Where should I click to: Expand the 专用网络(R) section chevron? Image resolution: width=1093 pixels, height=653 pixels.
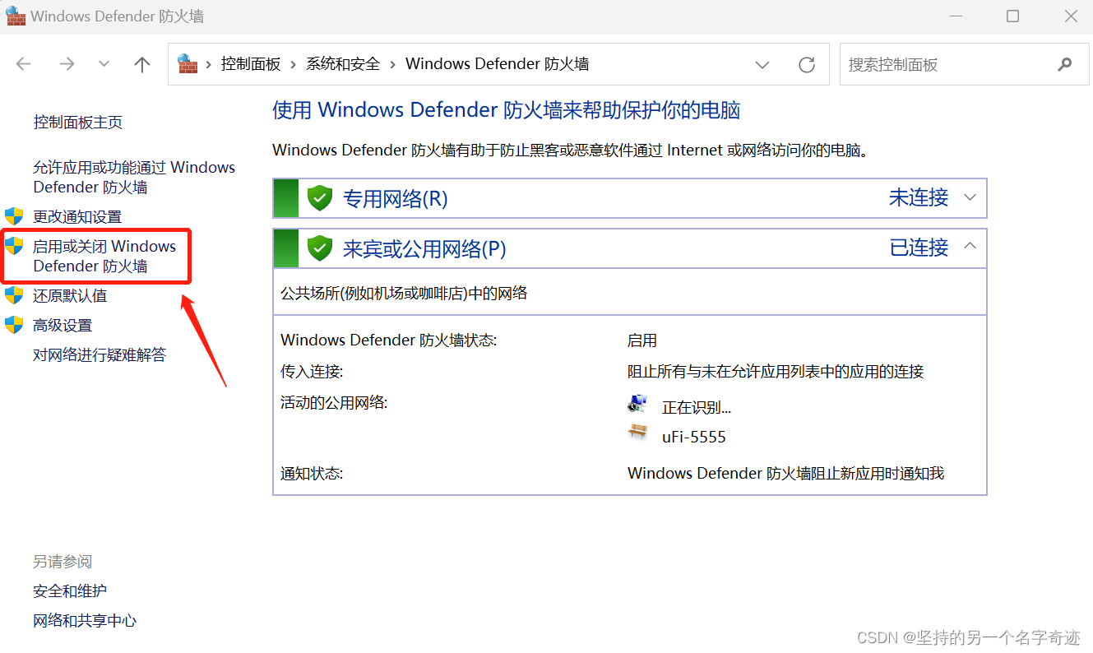970,197
